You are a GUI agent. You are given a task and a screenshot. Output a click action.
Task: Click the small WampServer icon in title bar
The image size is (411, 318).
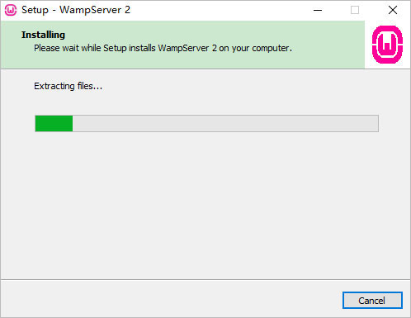[x=11, y=10]
